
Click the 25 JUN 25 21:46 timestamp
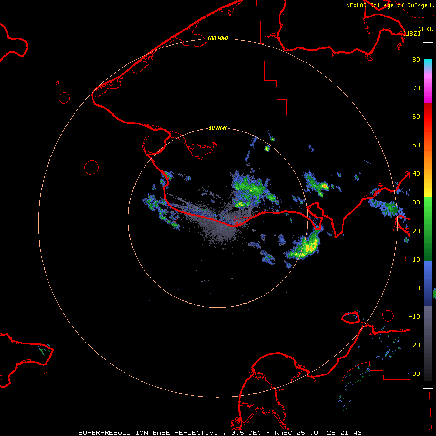click(x=329, y=433)
